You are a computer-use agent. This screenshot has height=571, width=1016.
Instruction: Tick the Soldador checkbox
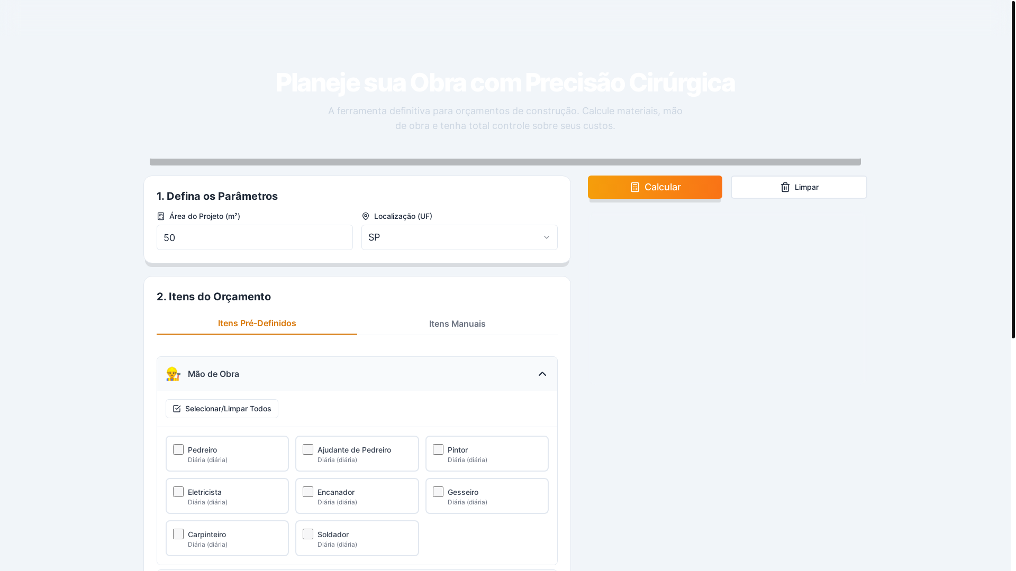pos(308,534)
